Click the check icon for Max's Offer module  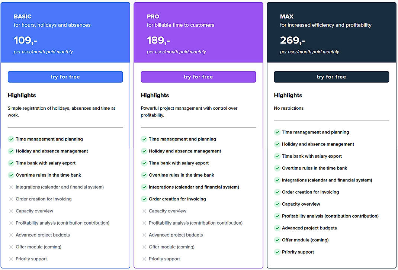[277, 240]
